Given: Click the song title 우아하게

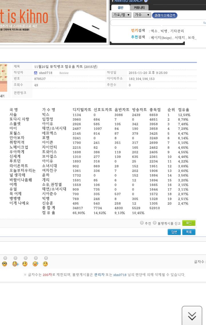Looking at the screenshot, I should coord(17,152).
